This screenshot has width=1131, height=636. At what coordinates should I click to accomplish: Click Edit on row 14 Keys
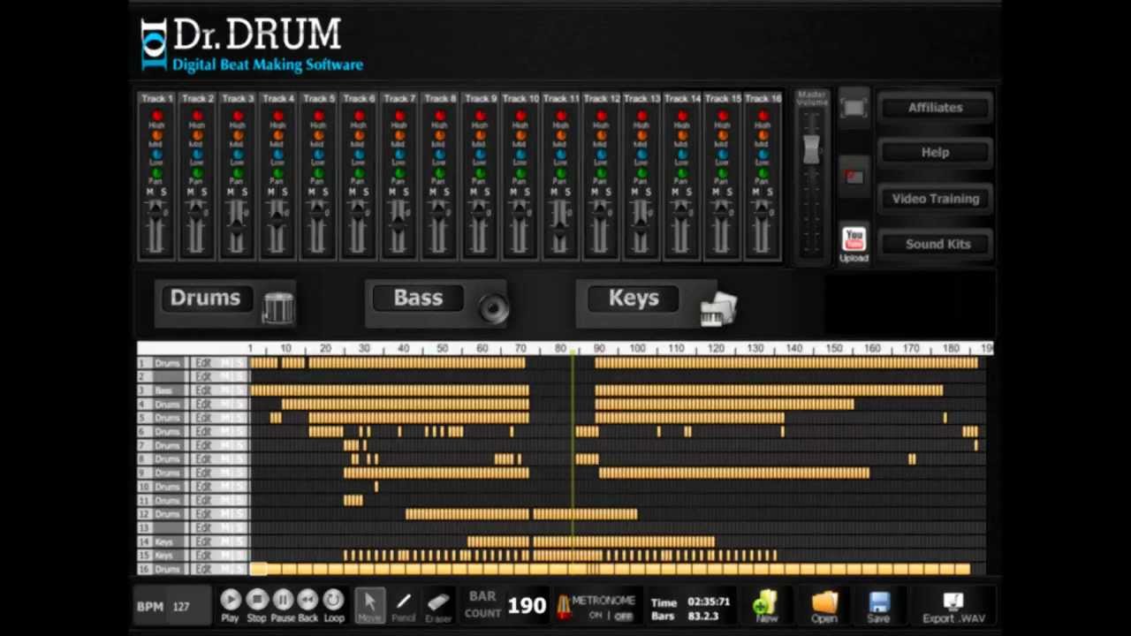click(x=204, y=541)
